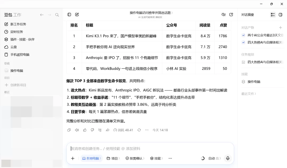Start a new chat with the edit icon

tap(77, 15)
